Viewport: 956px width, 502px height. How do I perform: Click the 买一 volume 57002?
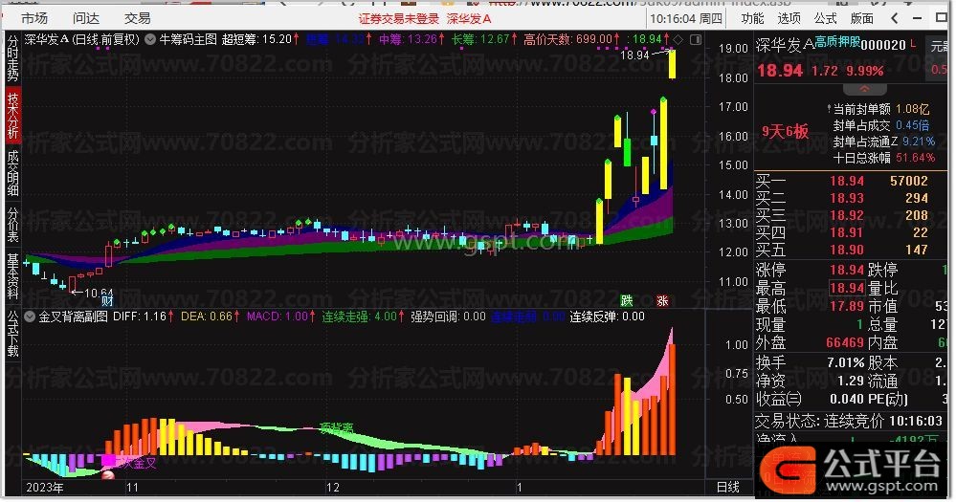(909, 182)
